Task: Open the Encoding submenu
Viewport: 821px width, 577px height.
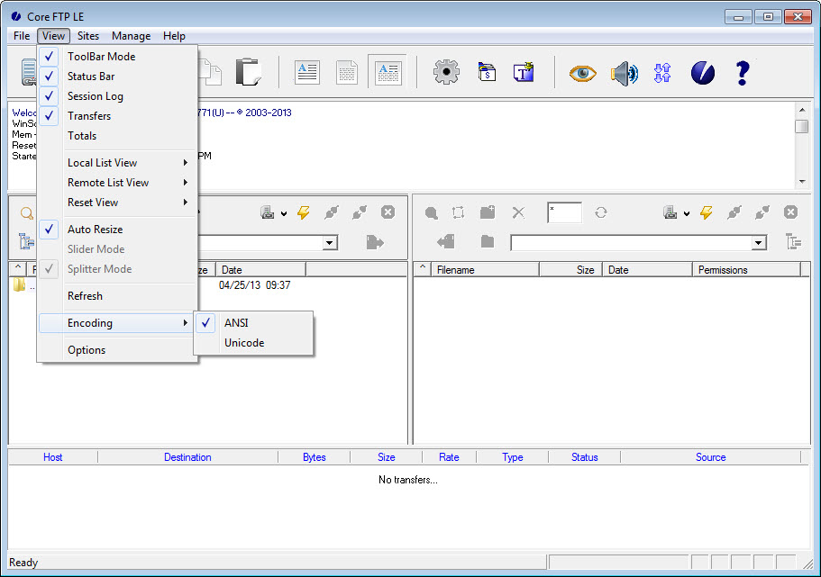Action: (x=117, y=323)
